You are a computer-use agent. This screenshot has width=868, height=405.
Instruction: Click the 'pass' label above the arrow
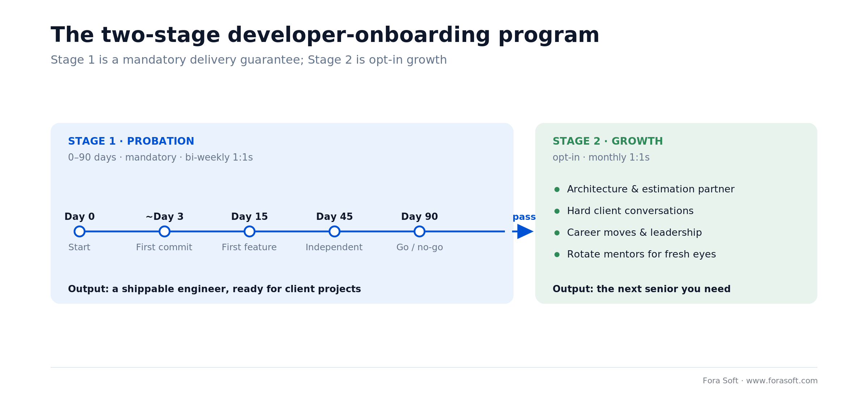click(524, 217)
